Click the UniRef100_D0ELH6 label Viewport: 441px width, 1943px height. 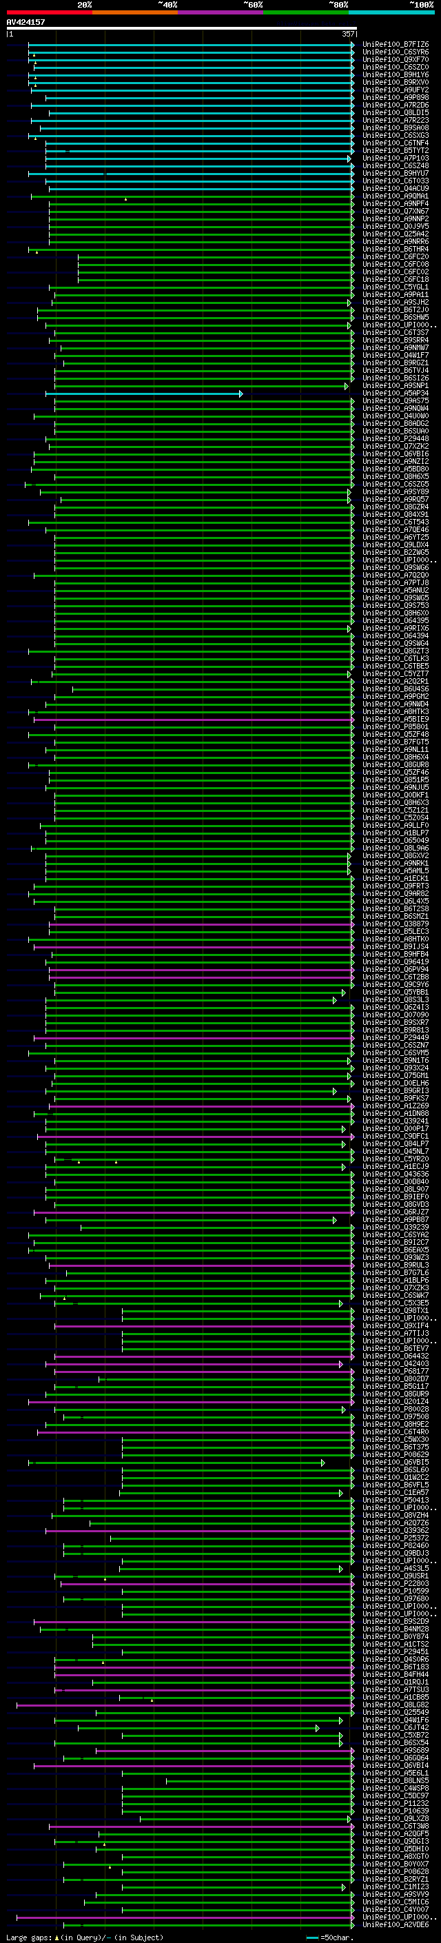pyautogui.click(x=396, y=1083)
